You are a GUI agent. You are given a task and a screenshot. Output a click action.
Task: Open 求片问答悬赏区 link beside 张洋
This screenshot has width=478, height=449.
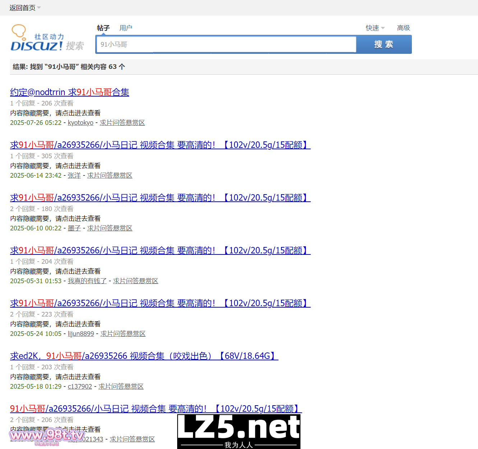point(110,176)
